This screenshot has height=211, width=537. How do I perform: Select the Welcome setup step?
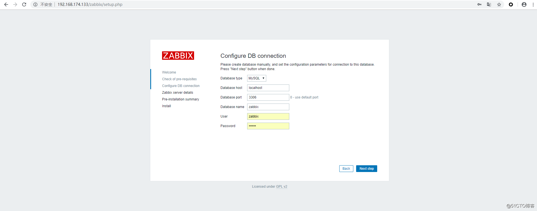pyautogui.click(x=169, y=72)
